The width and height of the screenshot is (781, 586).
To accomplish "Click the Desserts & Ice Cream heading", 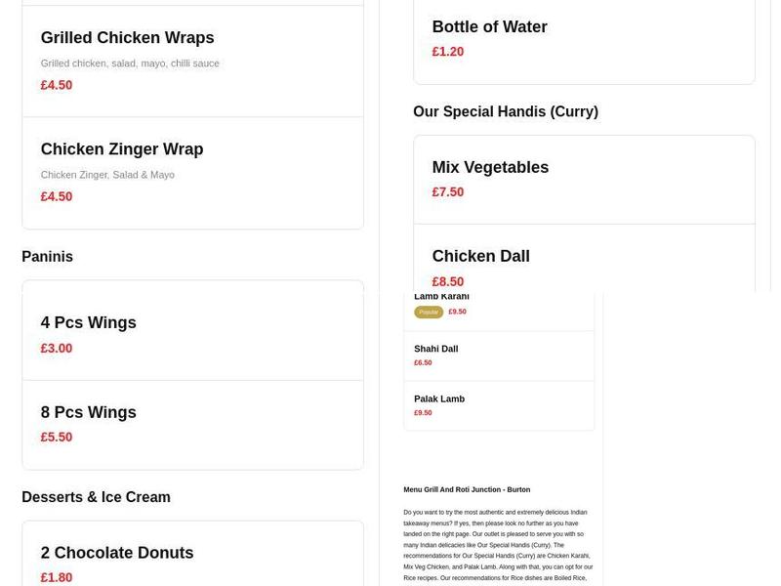I will (x=96, y=497).
